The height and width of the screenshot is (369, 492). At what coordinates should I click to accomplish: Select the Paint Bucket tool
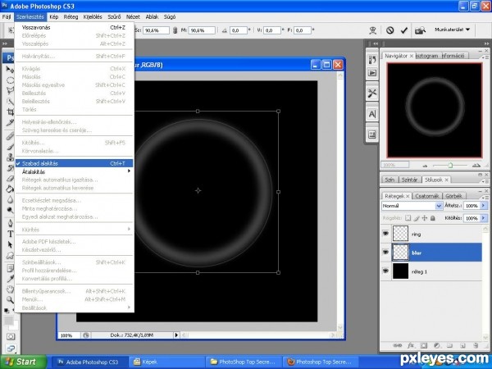point(10,189)
